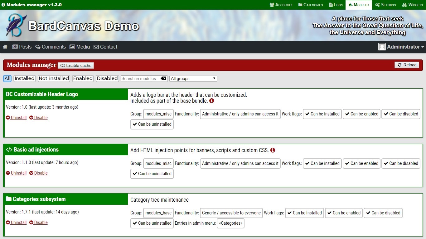Uninstall Categories subsystem module
The image size is (426, 239).
point(16,223)
